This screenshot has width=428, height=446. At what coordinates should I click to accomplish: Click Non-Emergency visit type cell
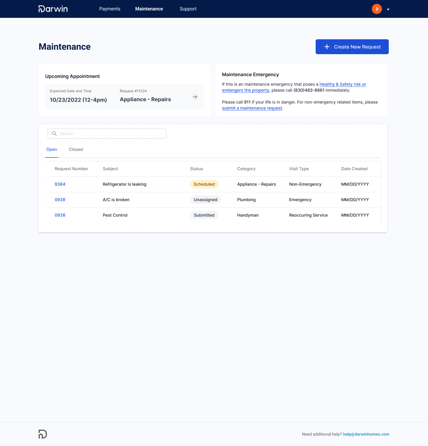[x=305, y=184]
